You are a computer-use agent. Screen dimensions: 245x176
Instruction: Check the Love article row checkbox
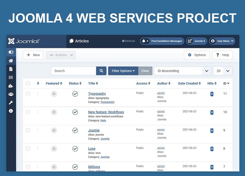28,149
